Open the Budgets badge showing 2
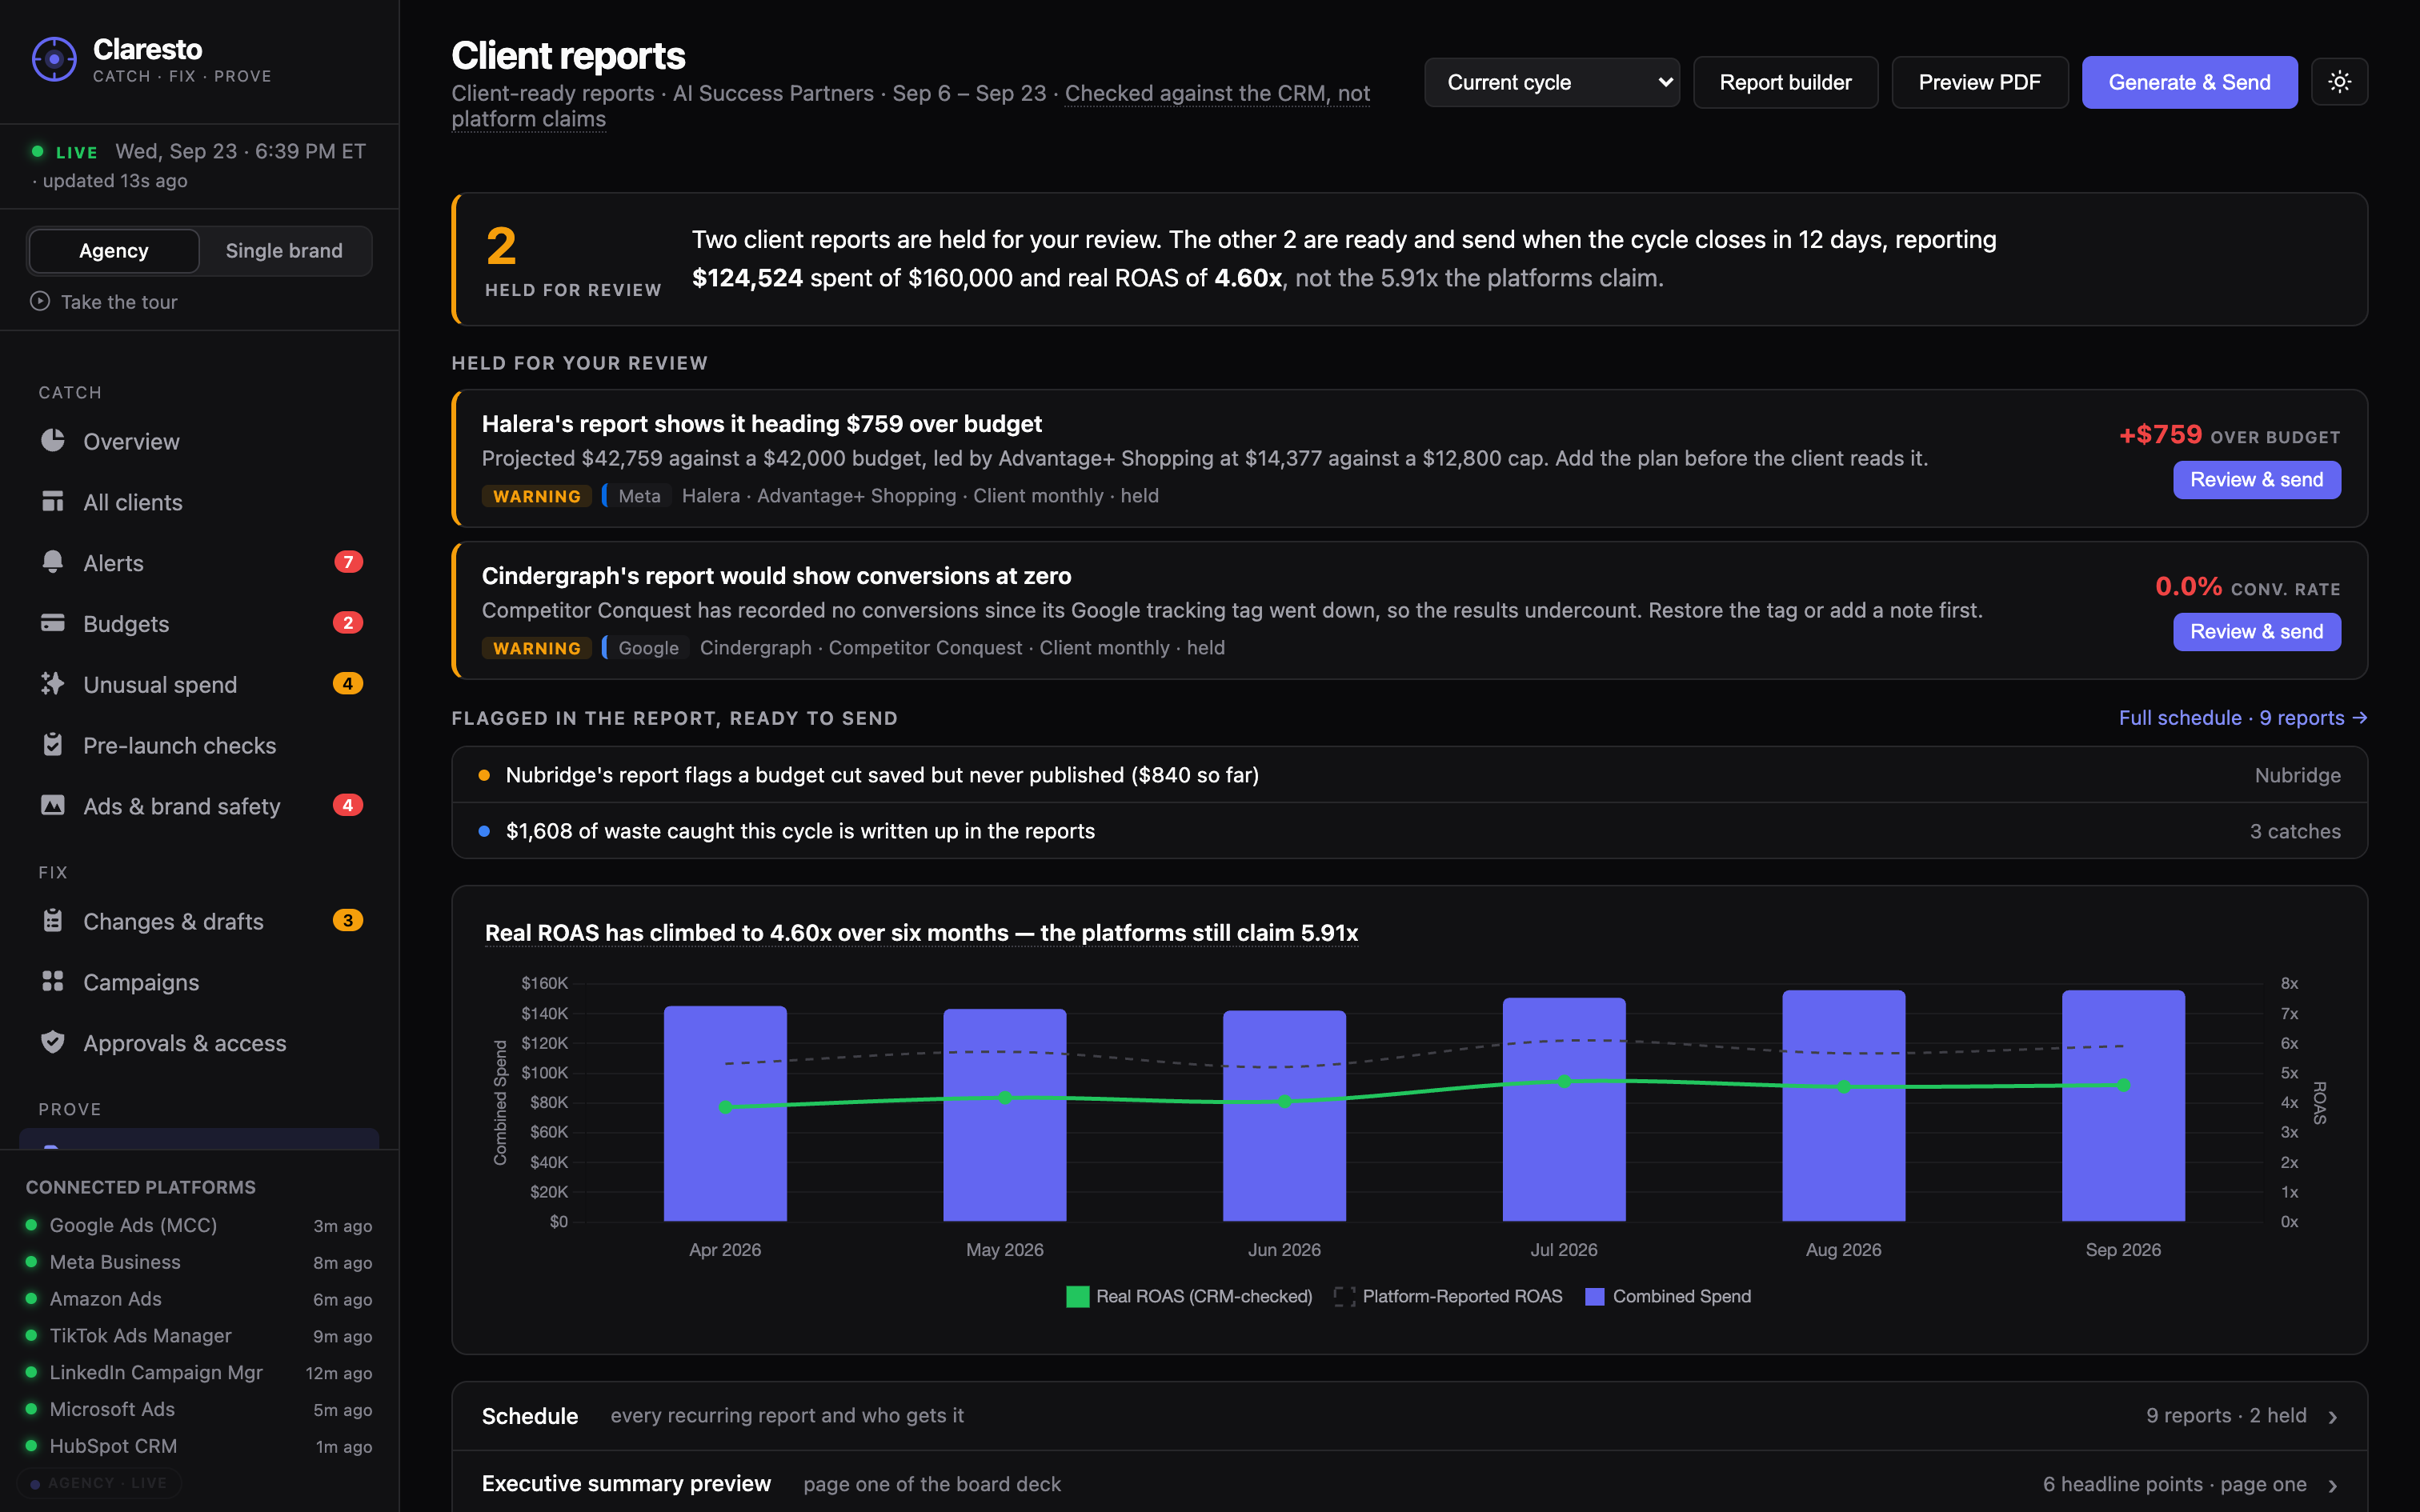Image resolution: width=2420 pixels, height=1512 pixels. (348, 623)
